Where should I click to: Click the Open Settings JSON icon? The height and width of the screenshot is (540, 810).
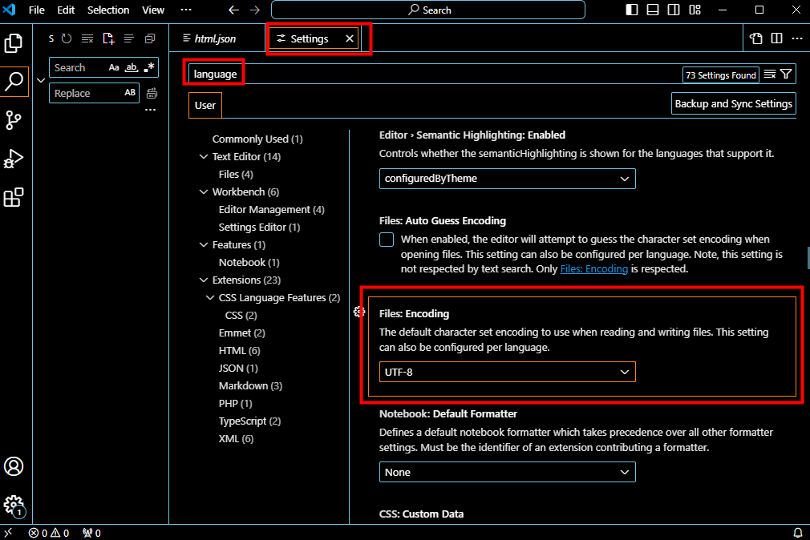click(x=755, y=38)
